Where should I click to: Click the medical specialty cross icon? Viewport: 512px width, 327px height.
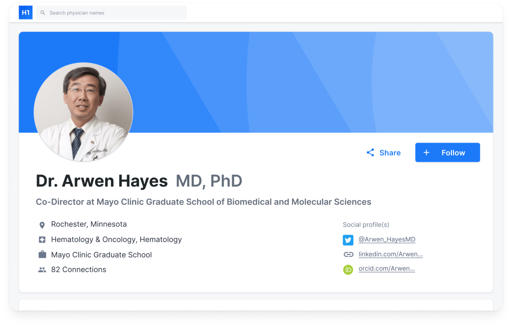click(42, 240)
